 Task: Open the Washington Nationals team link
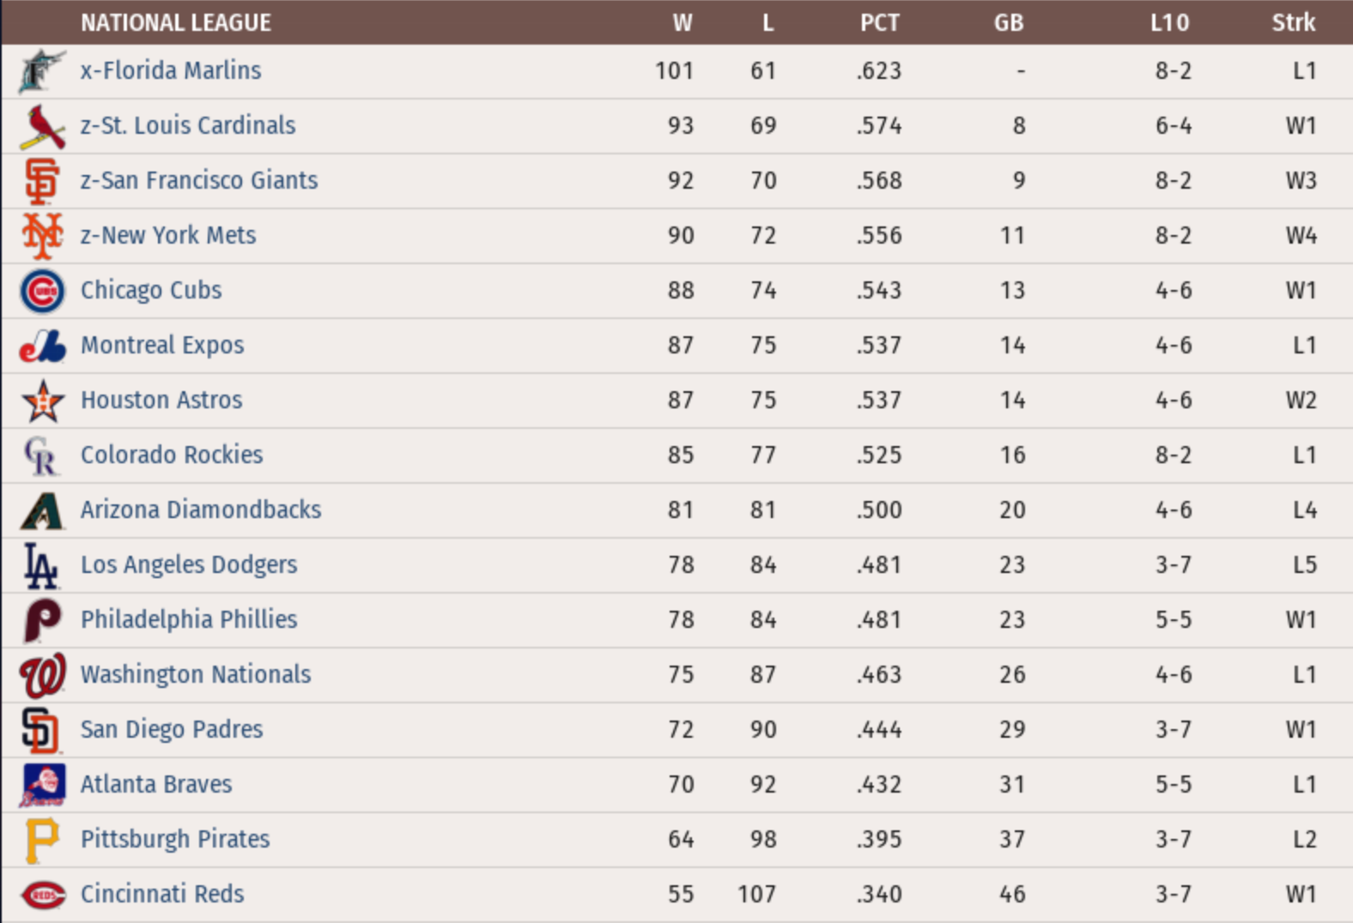tap(196, 674)
